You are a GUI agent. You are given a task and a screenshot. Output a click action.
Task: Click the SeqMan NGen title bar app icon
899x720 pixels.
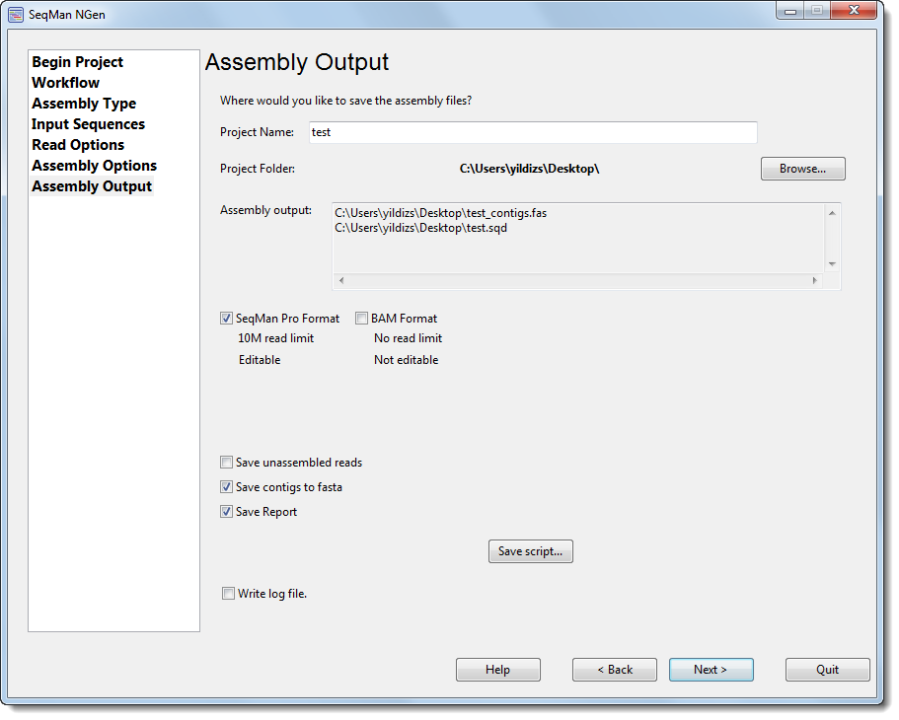[16, 15]
